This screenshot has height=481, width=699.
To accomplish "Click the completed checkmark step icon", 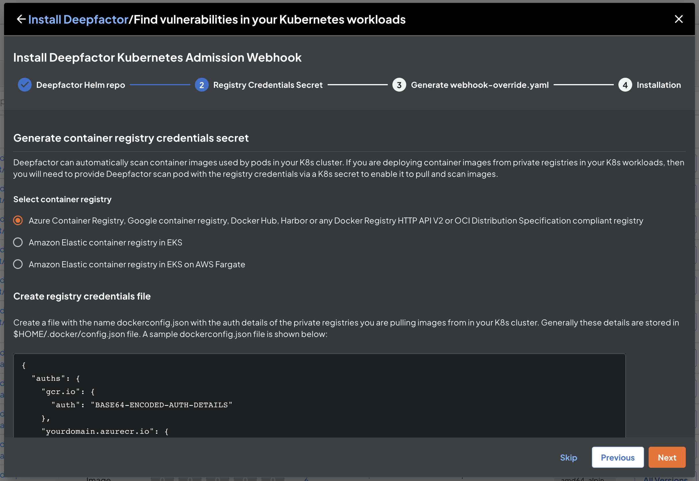I will pyautogui.click(x=25, y=85).
